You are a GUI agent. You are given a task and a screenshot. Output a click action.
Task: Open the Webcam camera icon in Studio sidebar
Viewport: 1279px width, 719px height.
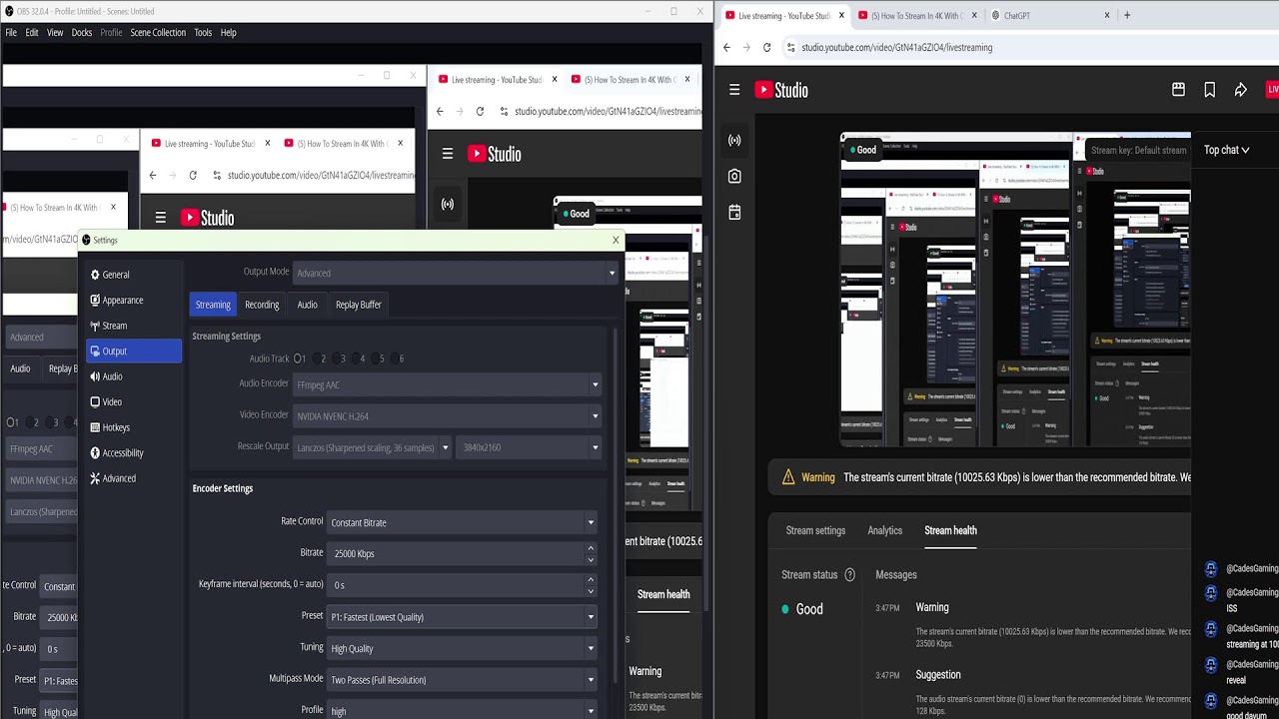734,176
